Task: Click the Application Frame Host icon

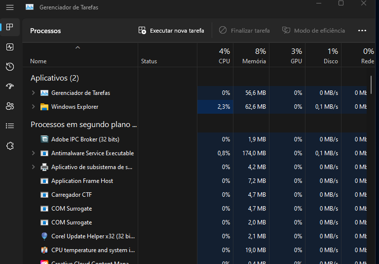Action: 44,181
